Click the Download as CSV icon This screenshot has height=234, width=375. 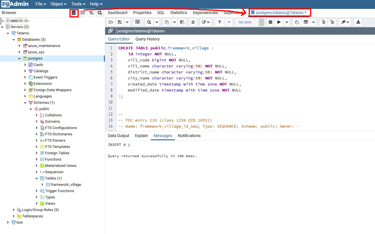click(358, 22)
